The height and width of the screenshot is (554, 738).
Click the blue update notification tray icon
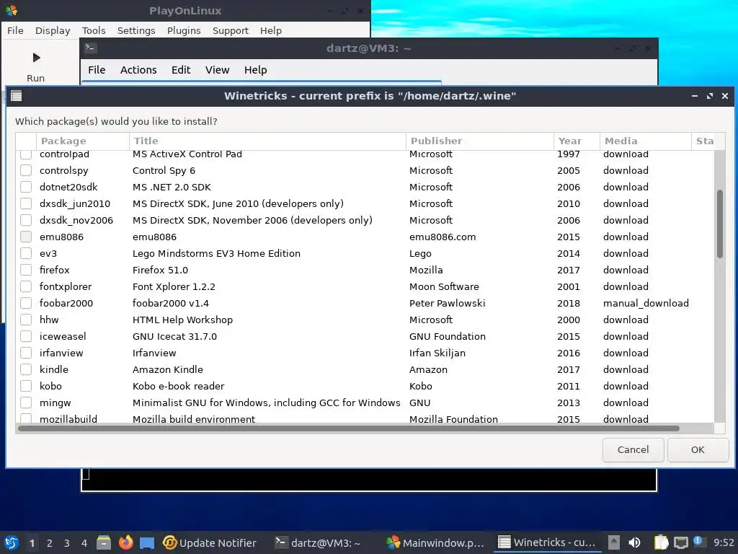pos(698,541)
